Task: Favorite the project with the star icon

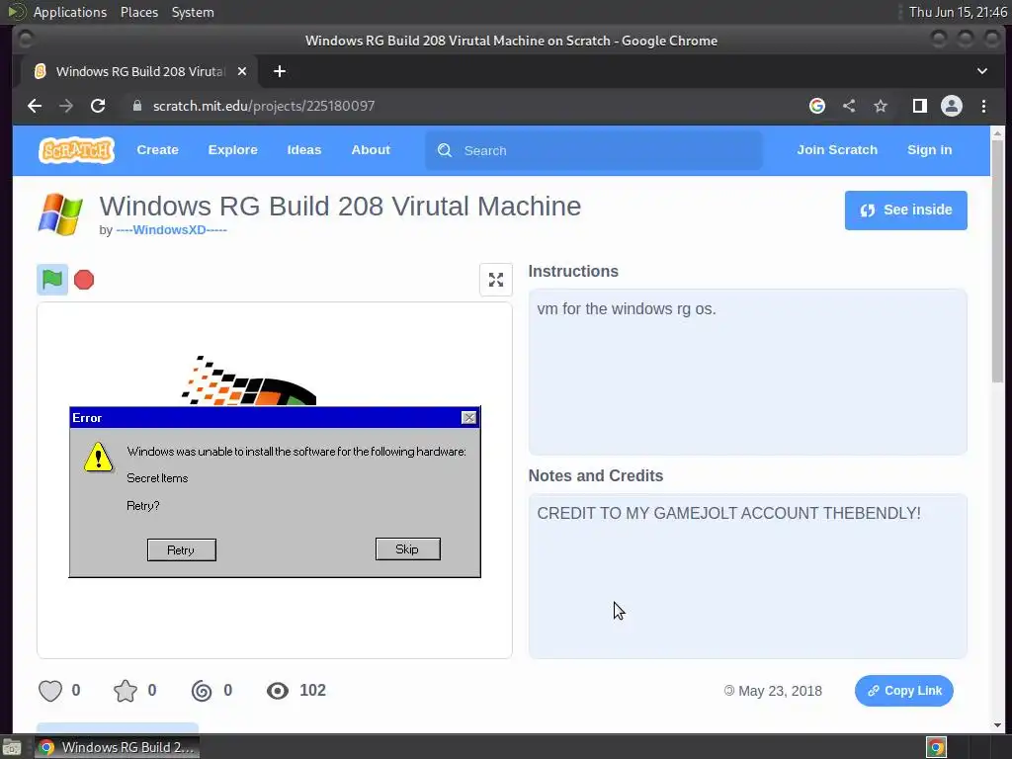Action: [126, 691]
